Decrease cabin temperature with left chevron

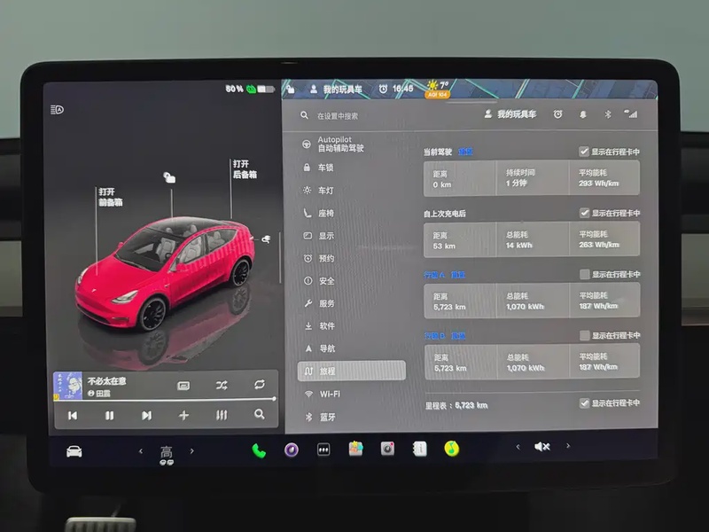pos(140,450)
